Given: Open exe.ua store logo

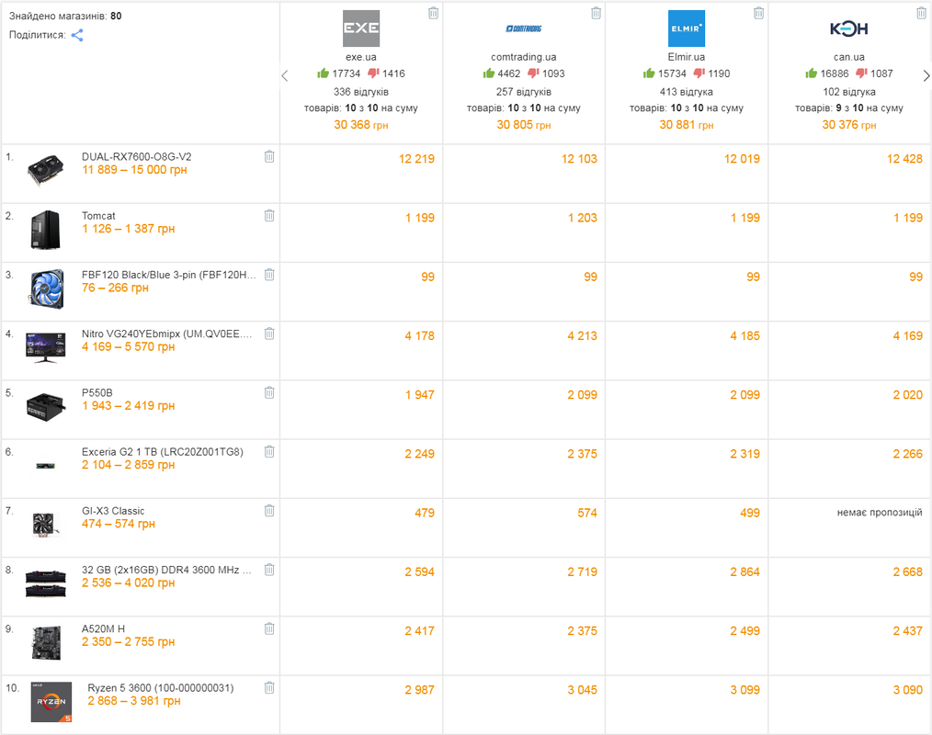Looking at the screenshot, I should (361, 28).
